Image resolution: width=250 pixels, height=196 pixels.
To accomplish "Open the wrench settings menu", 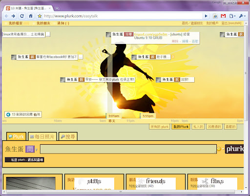I will pos(242,16).
